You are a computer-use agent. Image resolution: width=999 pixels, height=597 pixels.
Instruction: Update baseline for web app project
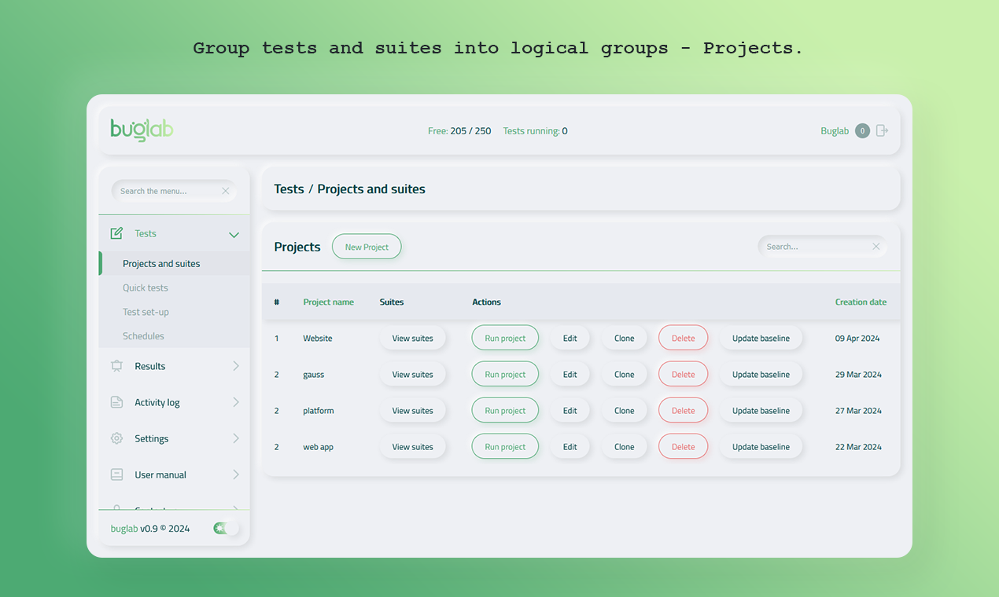pos(761,446)
